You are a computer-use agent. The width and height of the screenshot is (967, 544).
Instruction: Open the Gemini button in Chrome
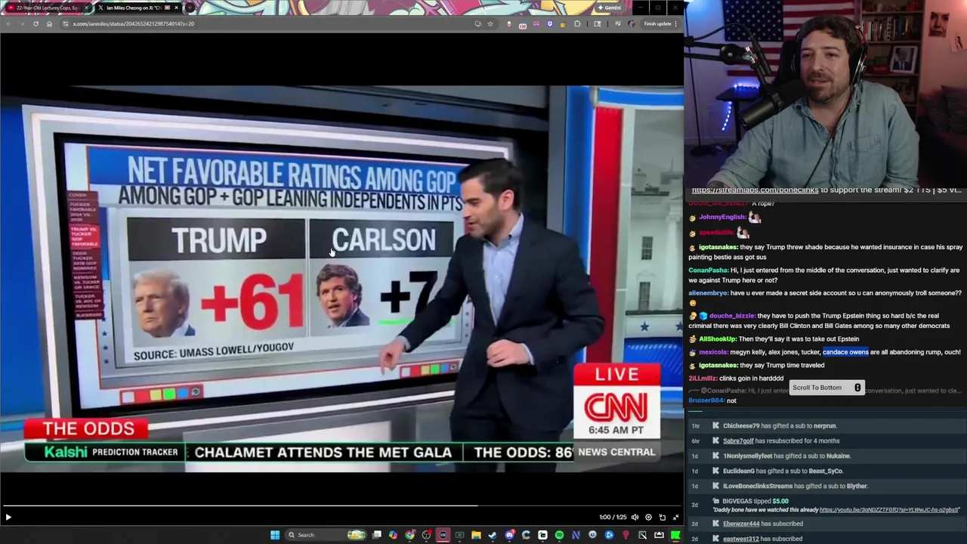609,8
